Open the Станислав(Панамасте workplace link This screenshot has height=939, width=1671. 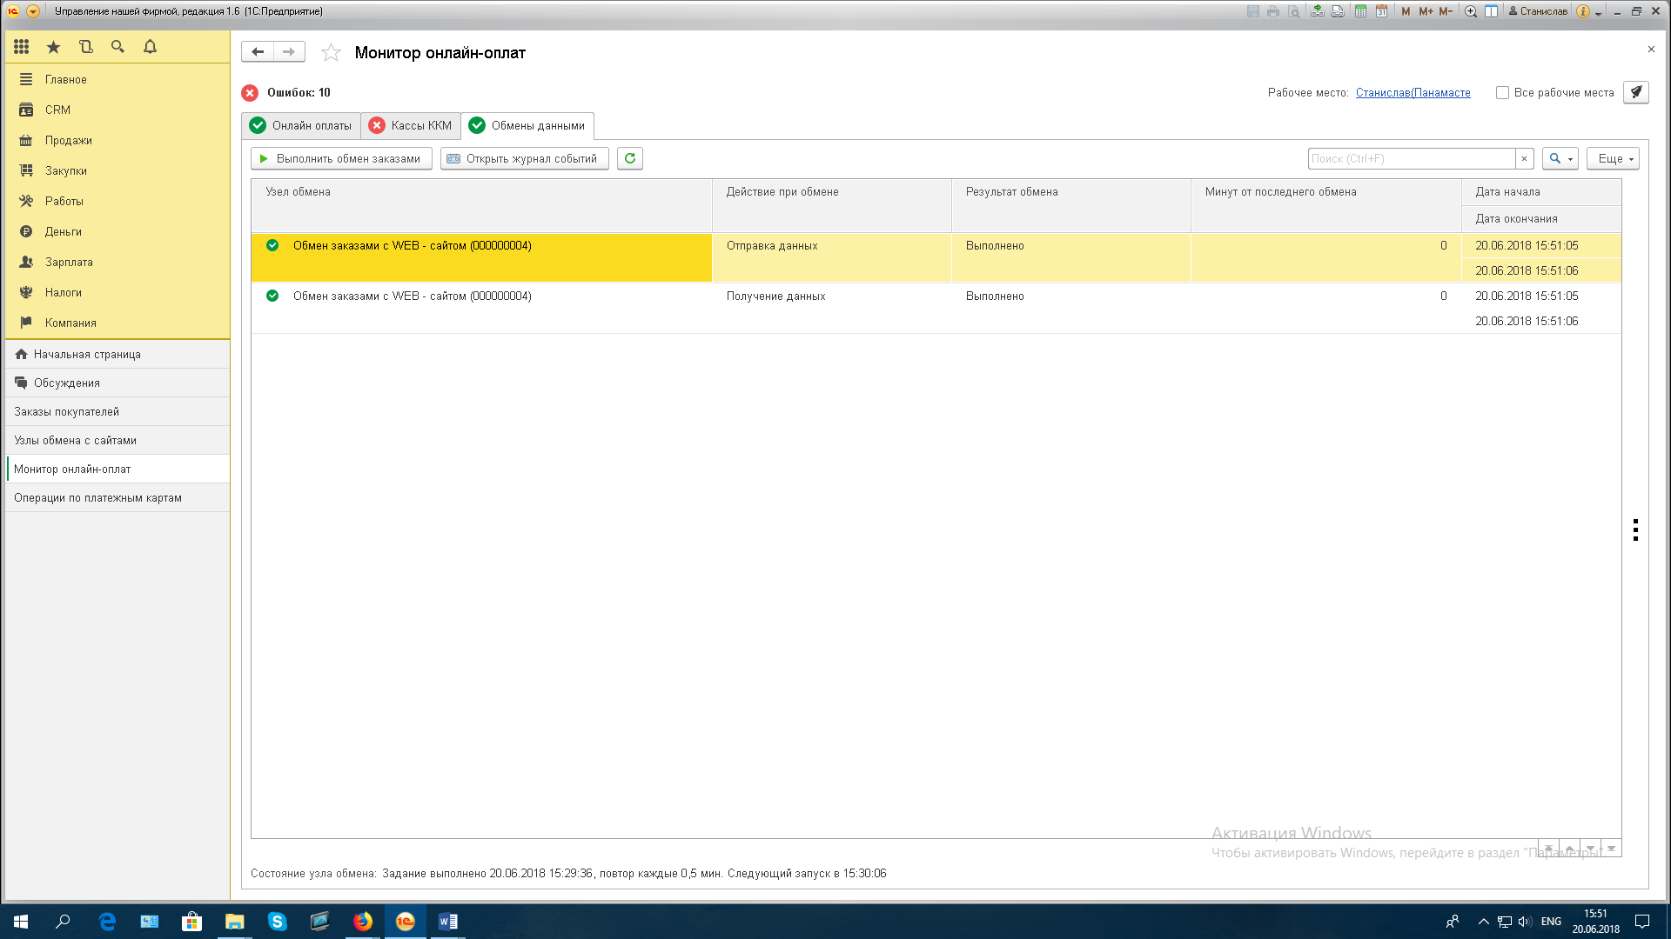coord(1413,93)
